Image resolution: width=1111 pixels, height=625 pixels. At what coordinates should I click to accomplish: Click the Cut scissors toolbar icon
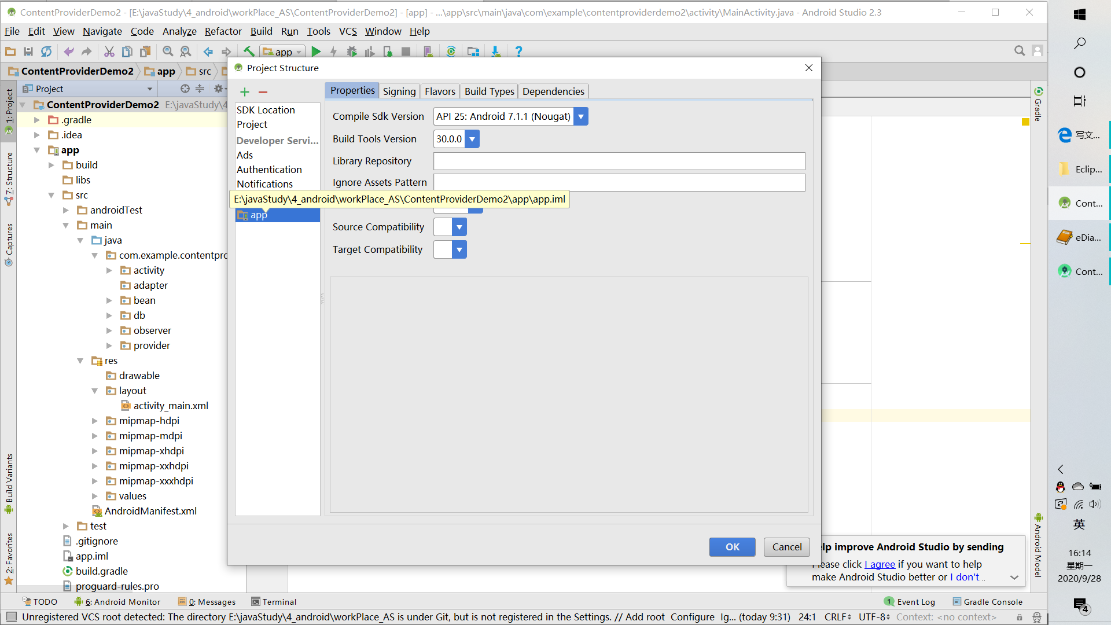(109, 52)
